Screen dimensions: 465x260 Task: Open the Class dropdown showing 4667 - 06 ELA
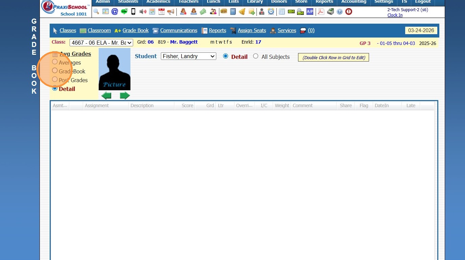(101, 43)
